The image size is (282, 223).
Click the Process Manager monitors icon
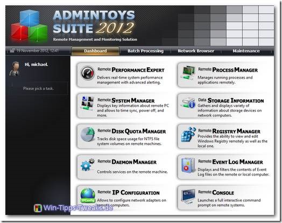[x=188, y=73]
